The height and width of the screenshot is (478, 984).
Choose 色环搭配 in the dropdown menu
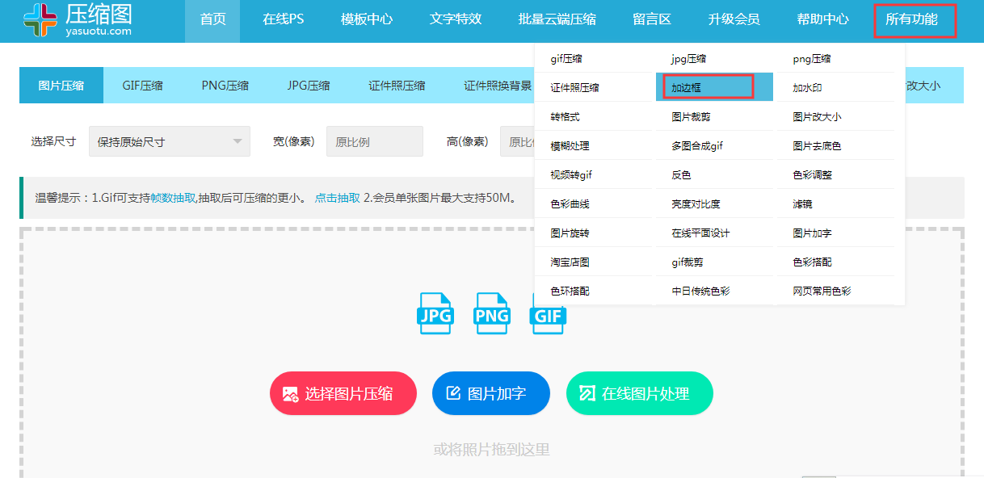point(570,291)
